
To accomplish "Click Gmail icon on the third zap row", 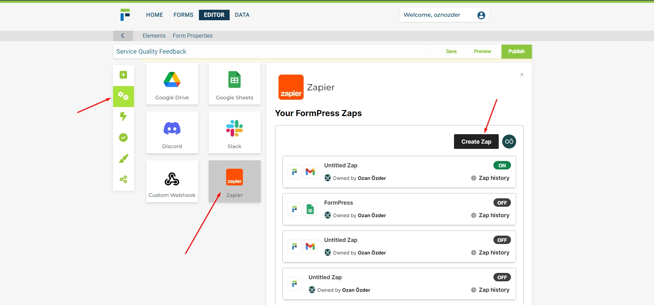I will 310,246.
